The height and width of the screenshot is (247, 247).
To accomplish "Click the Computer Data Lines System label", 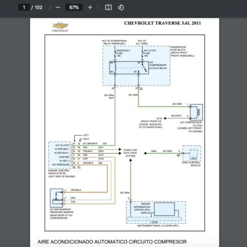I will pyautogui.click(x=130, y=153).
